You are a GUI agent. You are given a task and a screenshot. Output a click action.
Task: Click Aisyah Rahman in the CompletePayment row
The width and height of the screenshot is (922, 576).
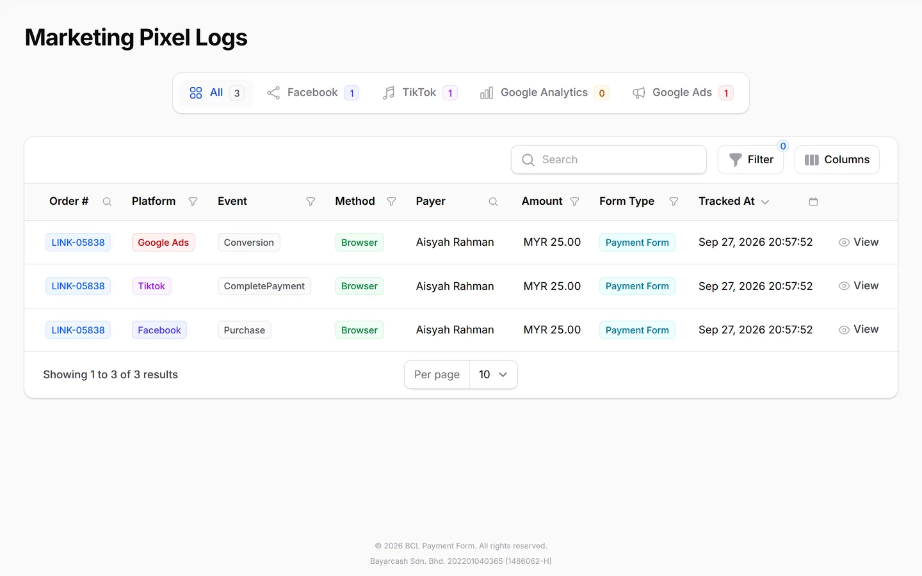[455, 286]
